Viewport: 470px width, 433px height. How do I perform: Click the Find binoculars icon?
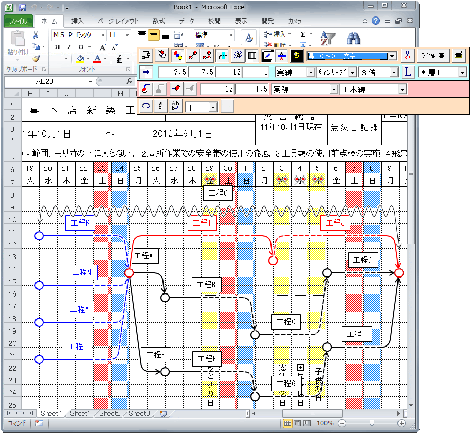click(x=354, y=39)
